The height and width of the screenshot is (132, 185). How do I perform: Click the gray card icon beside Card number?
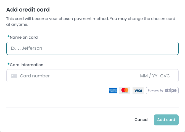[14, 76]
